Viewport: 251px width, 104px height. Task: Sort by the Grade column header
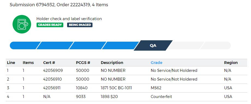click(156, 63)
